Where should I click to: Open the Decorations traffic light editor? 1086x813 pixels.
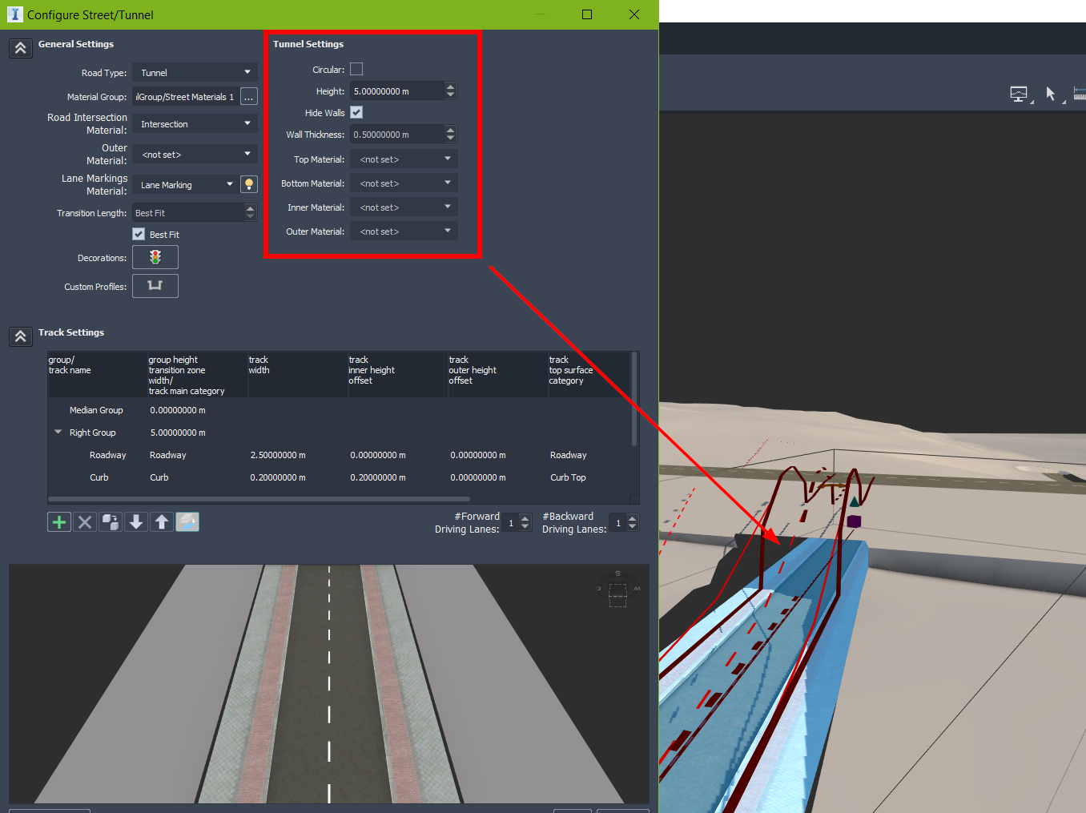pos(155,257)
